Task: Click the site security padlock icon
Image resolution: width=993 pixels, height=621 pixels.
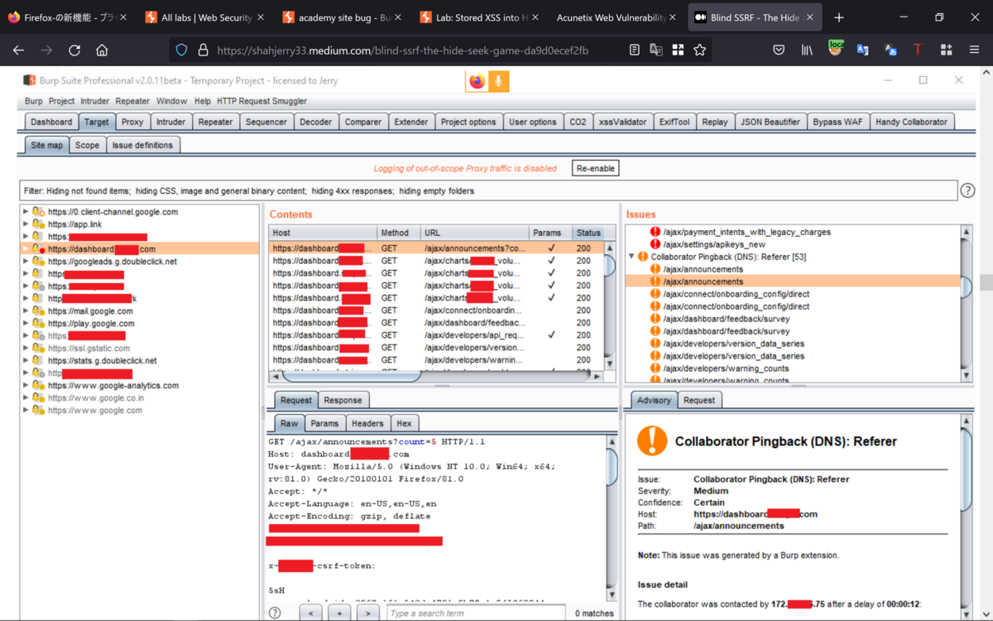Action: [203, 51]
